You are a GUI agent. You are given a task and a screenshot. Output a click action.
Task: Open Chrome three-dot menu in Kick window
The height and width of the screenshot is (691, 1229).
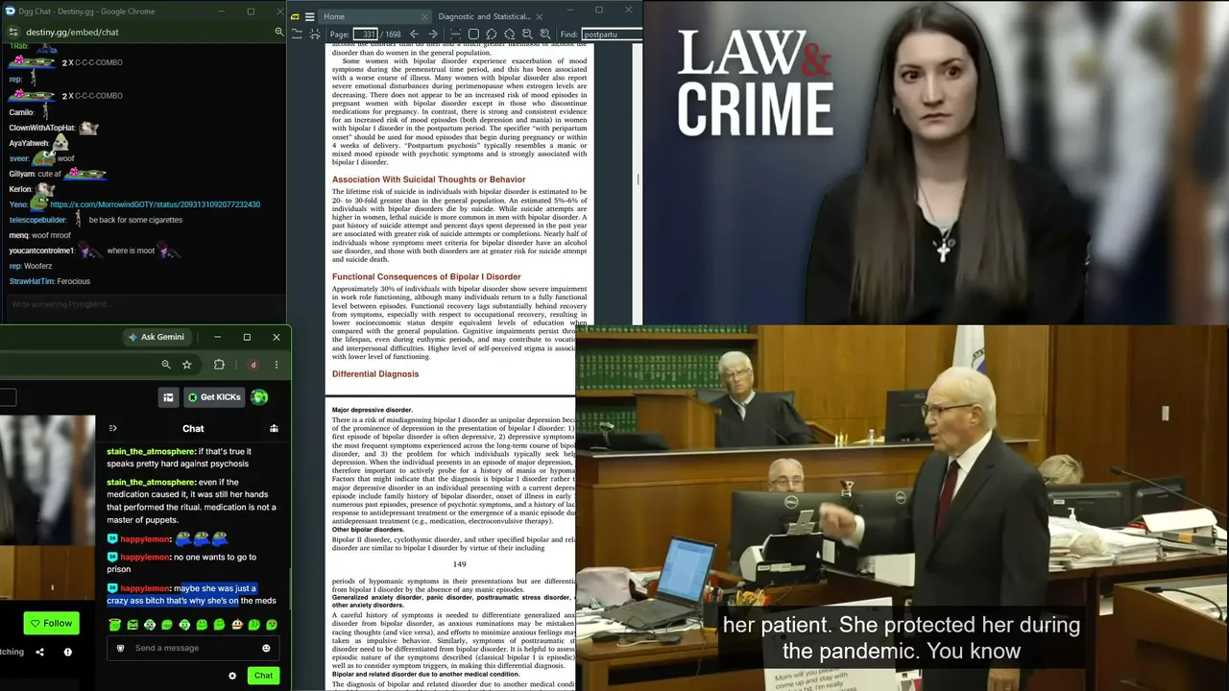277,365
